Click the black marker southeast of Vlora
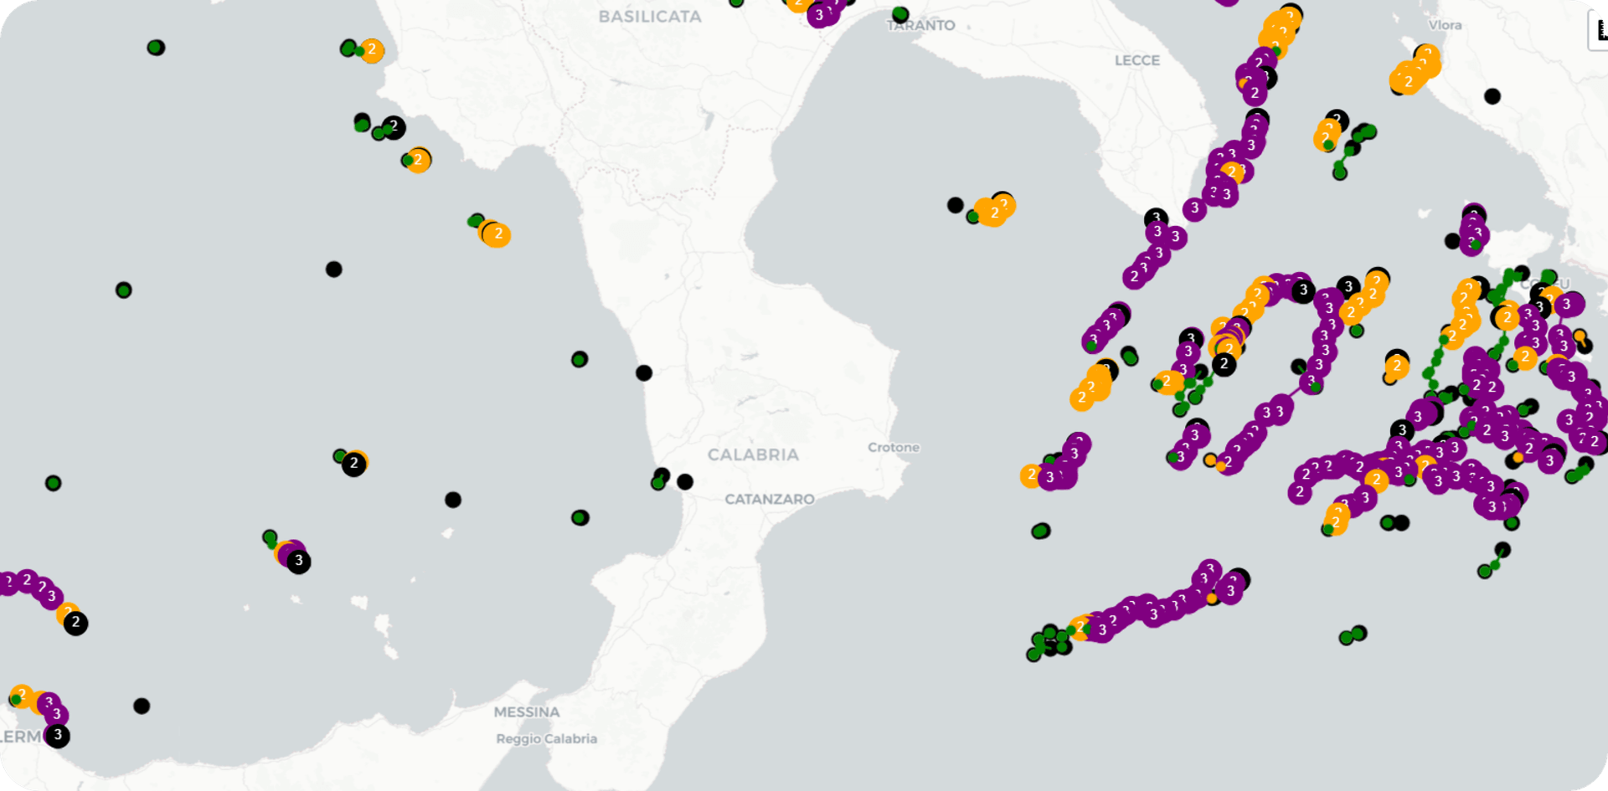This screenshot has width=1608, height=791. tap(1492, 96)
